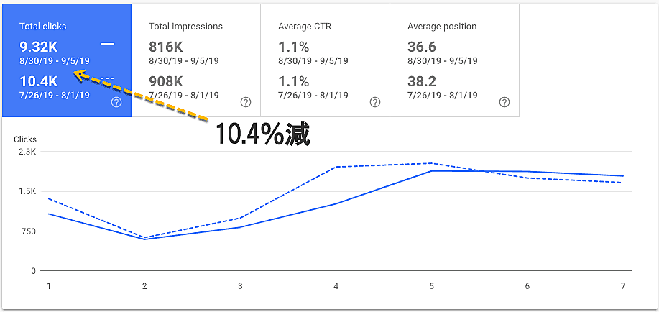Click the Average position help icon
The width and height of the screenshot is (659, 312).
(x=504, y=102)
